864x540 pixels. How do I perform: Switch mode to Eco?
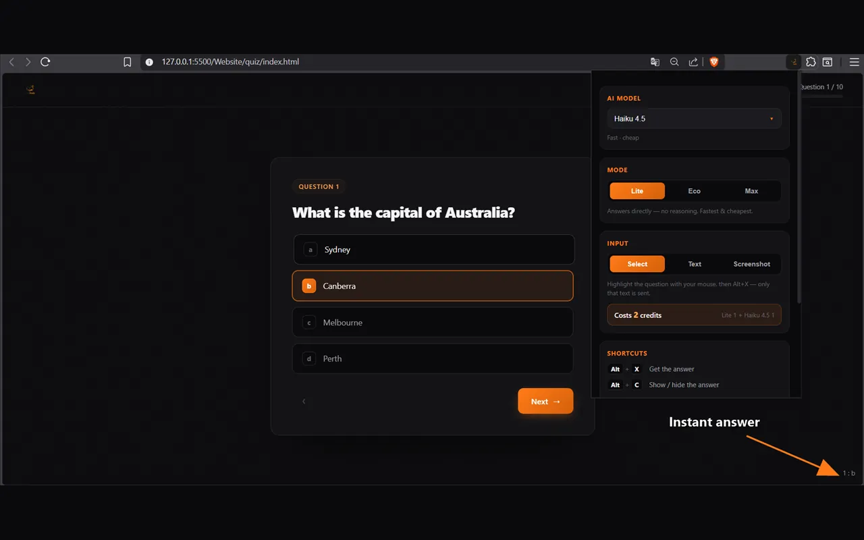tap(694, 191)
